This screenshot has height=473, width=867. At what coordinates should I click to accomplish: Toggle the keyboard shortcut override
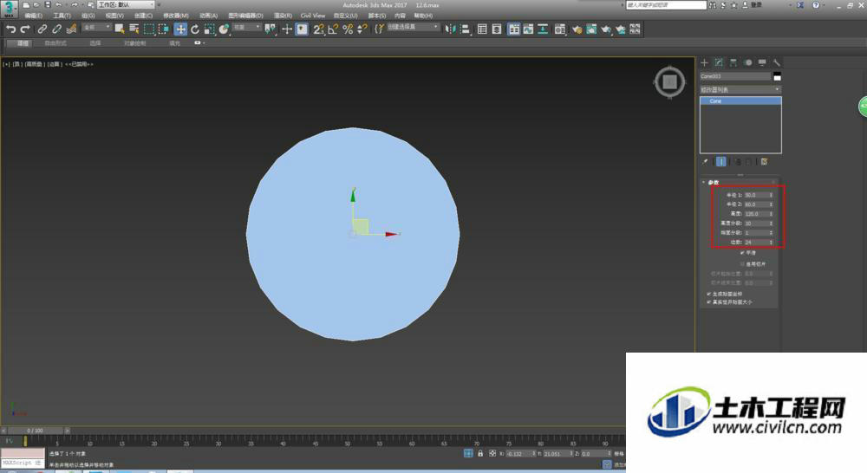302,29
